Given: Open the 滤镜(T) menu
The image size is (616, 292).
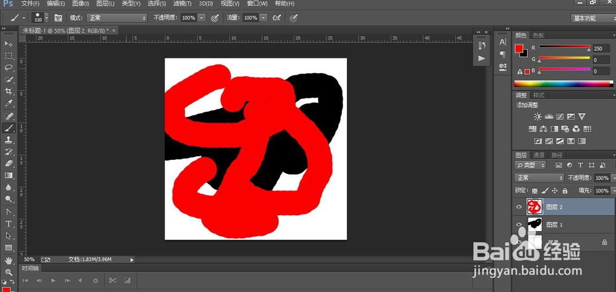Looking at the screenshot, I should 182,4.
